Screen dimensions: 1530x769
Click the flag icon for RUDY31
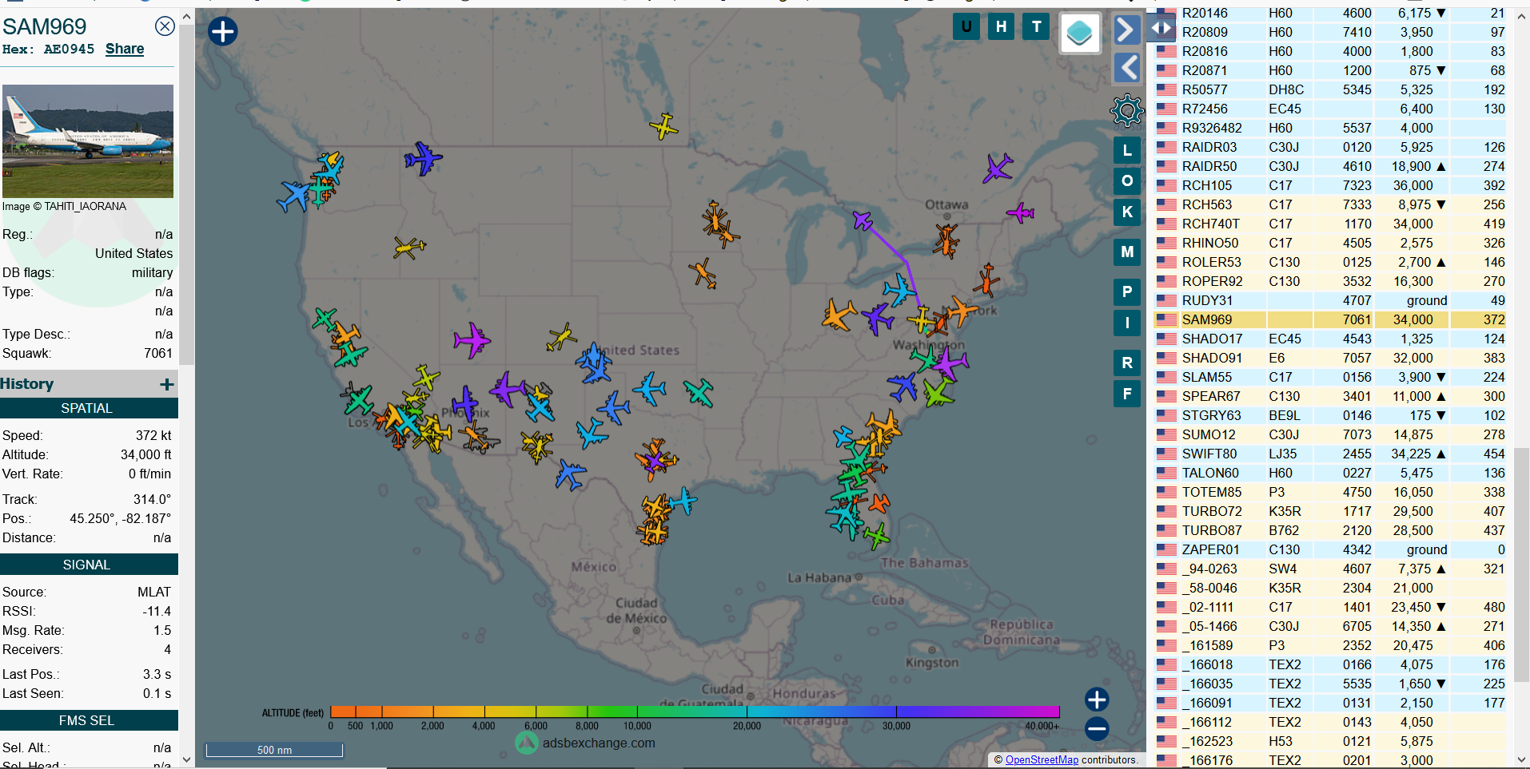tap(1166, 300)
